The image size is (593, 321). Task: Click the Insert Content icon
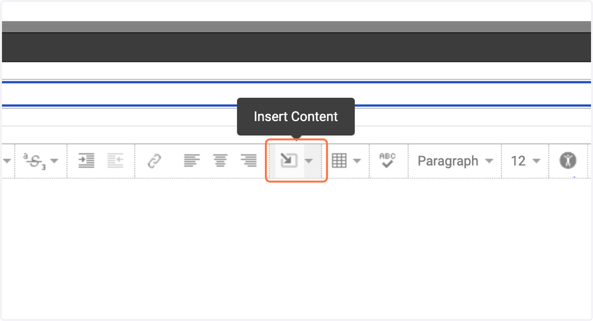tap(289, 160)
